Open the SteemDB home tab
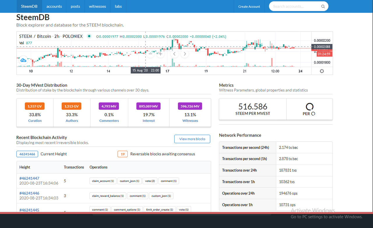373x228 pixels. pyautogui.click(x=29, y=6)
